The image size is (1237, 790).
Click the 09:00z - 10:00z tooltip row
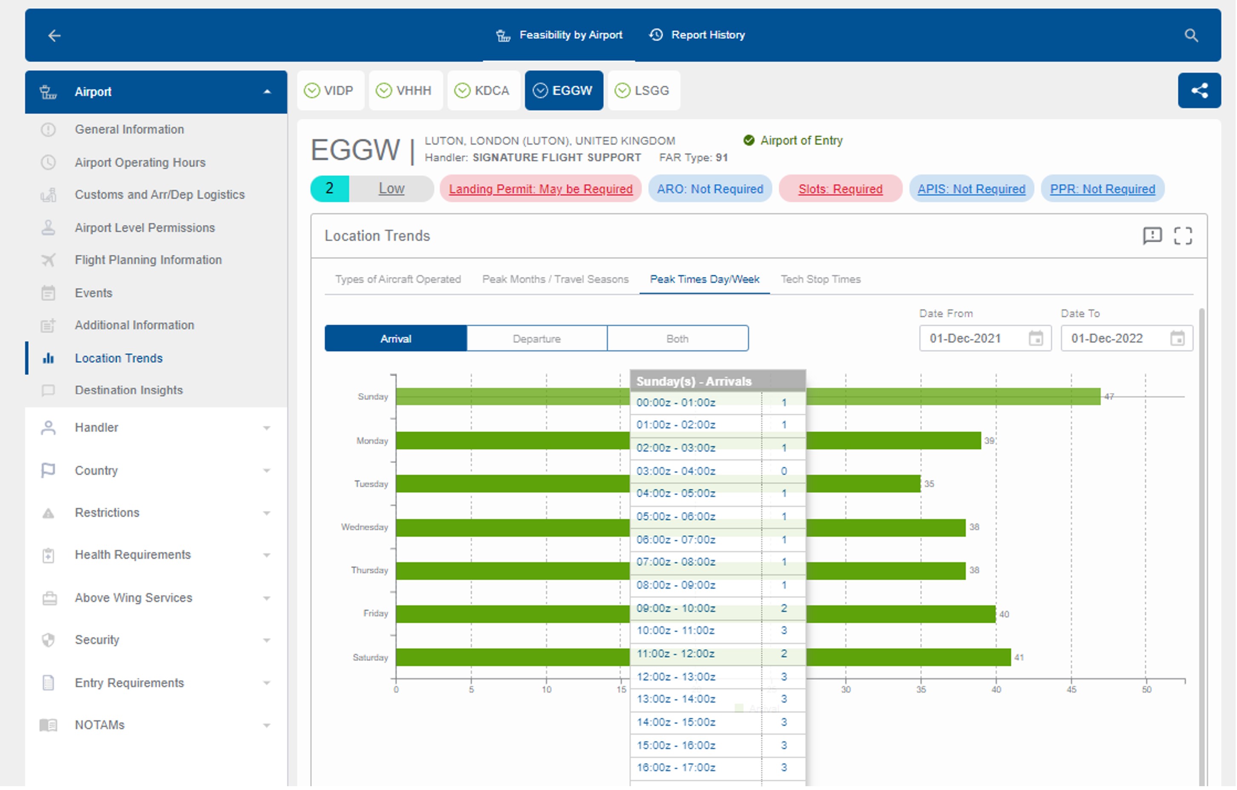[x=717, y=609]
